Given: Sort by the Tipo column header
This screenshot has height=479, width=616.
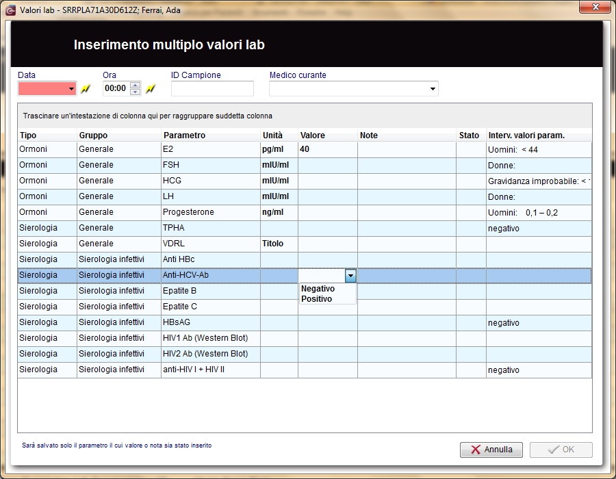Looking at the screenshot, I should (x=47, y=135).
